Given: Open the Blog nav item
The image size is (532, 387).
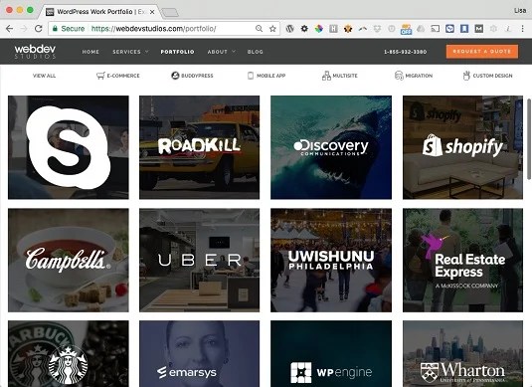Looking at the screenshot, I should click(256, 52).
